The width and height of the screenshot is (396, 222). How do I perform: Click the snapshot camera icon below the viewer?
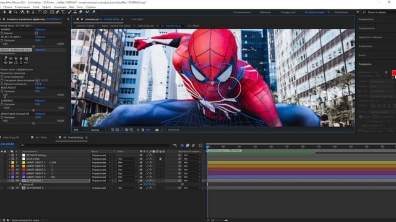coord(157,130)
